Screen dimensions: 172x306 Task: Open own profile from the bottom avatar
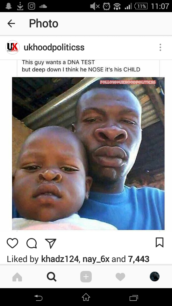pos(155,277)
